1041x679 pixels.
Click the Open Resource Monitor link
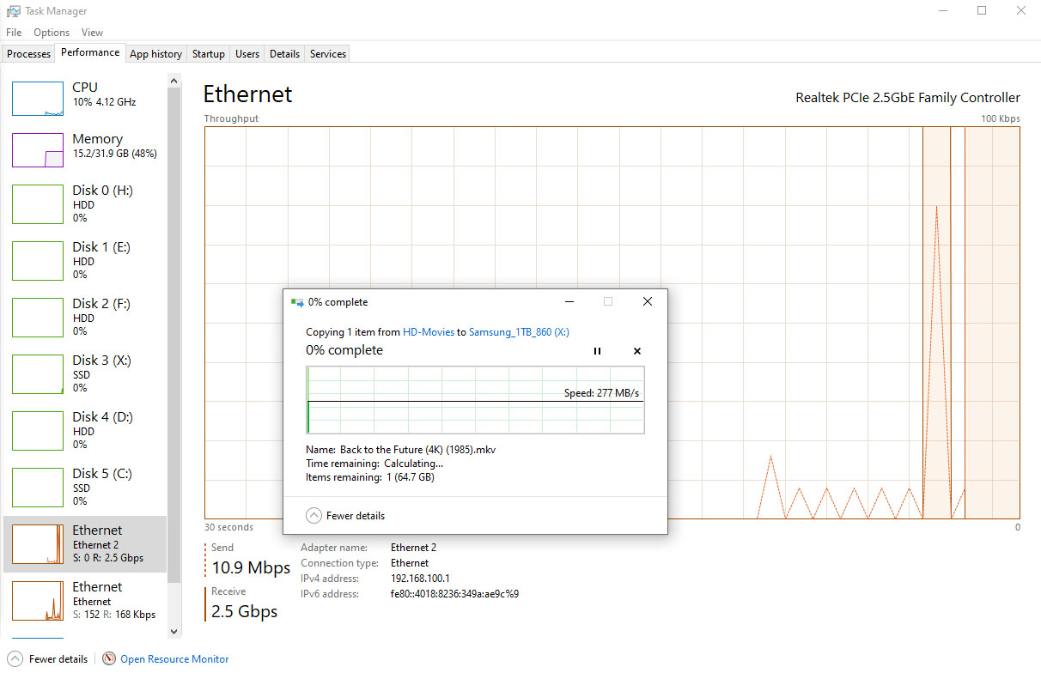coord(174,659)
